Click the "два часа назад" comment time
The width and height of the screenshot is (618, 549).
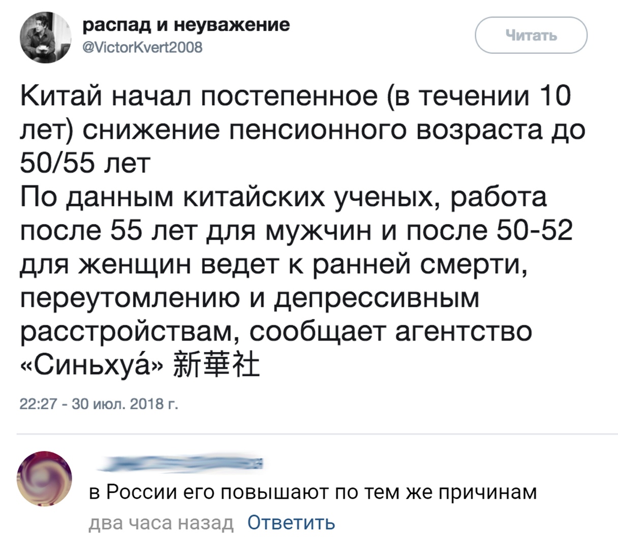pos(161,522)
